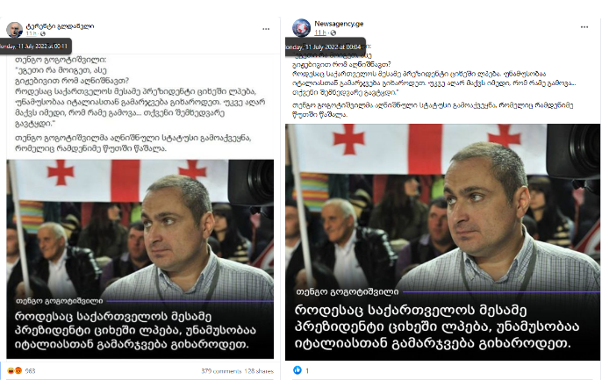Open the left post author name link
Image resolution: width=602 pixels, height=380 pixels.
click(x=60, y=26)
